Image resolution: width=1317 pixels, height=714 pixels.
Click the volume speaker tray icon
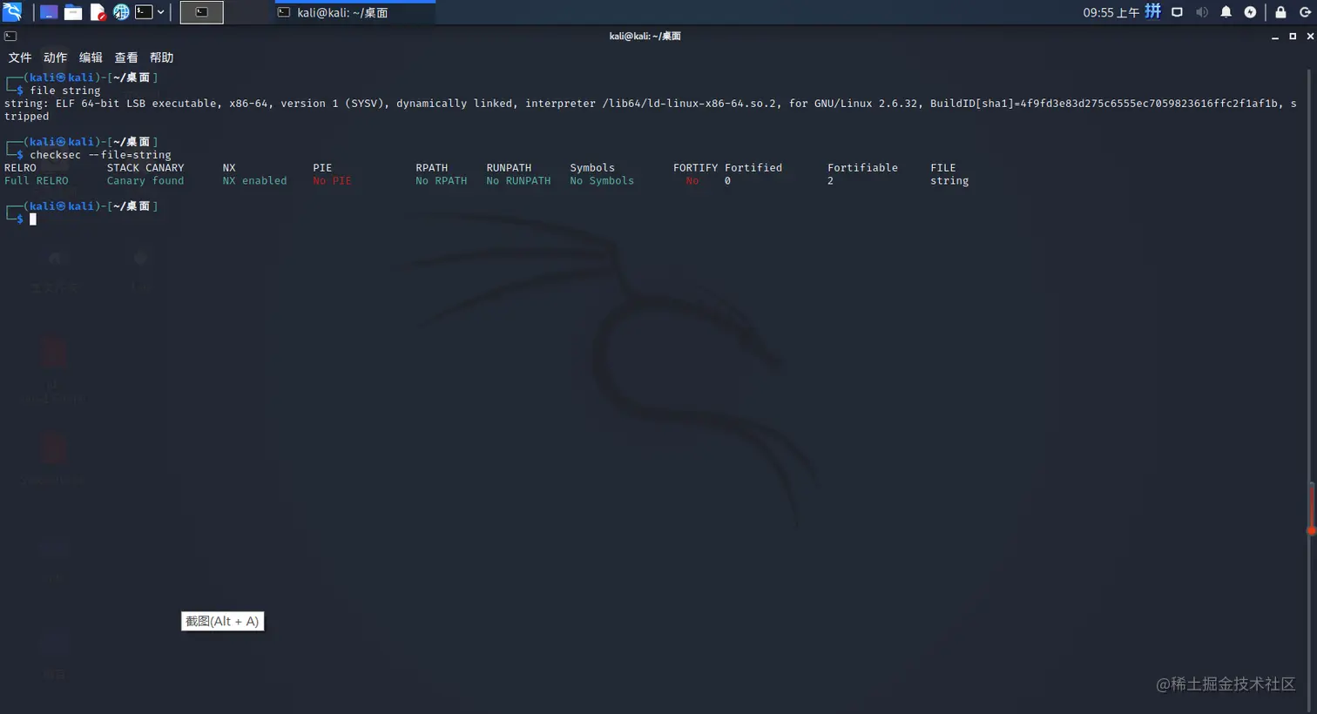click(x=1201, y=12)
